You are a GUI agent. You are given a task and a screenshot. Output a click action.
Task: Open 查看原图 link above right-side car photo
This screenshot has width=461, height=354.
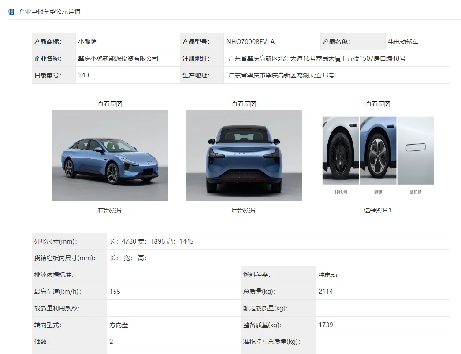[x=110, y=104]
